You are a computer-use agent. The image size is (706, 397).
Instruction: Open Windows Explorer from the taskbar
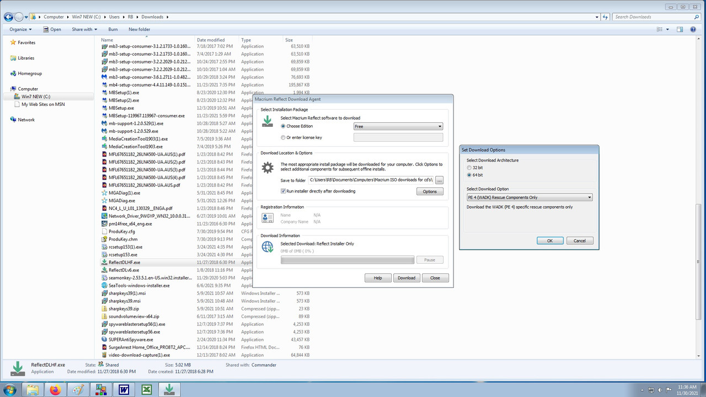click(x=33, y=389)
